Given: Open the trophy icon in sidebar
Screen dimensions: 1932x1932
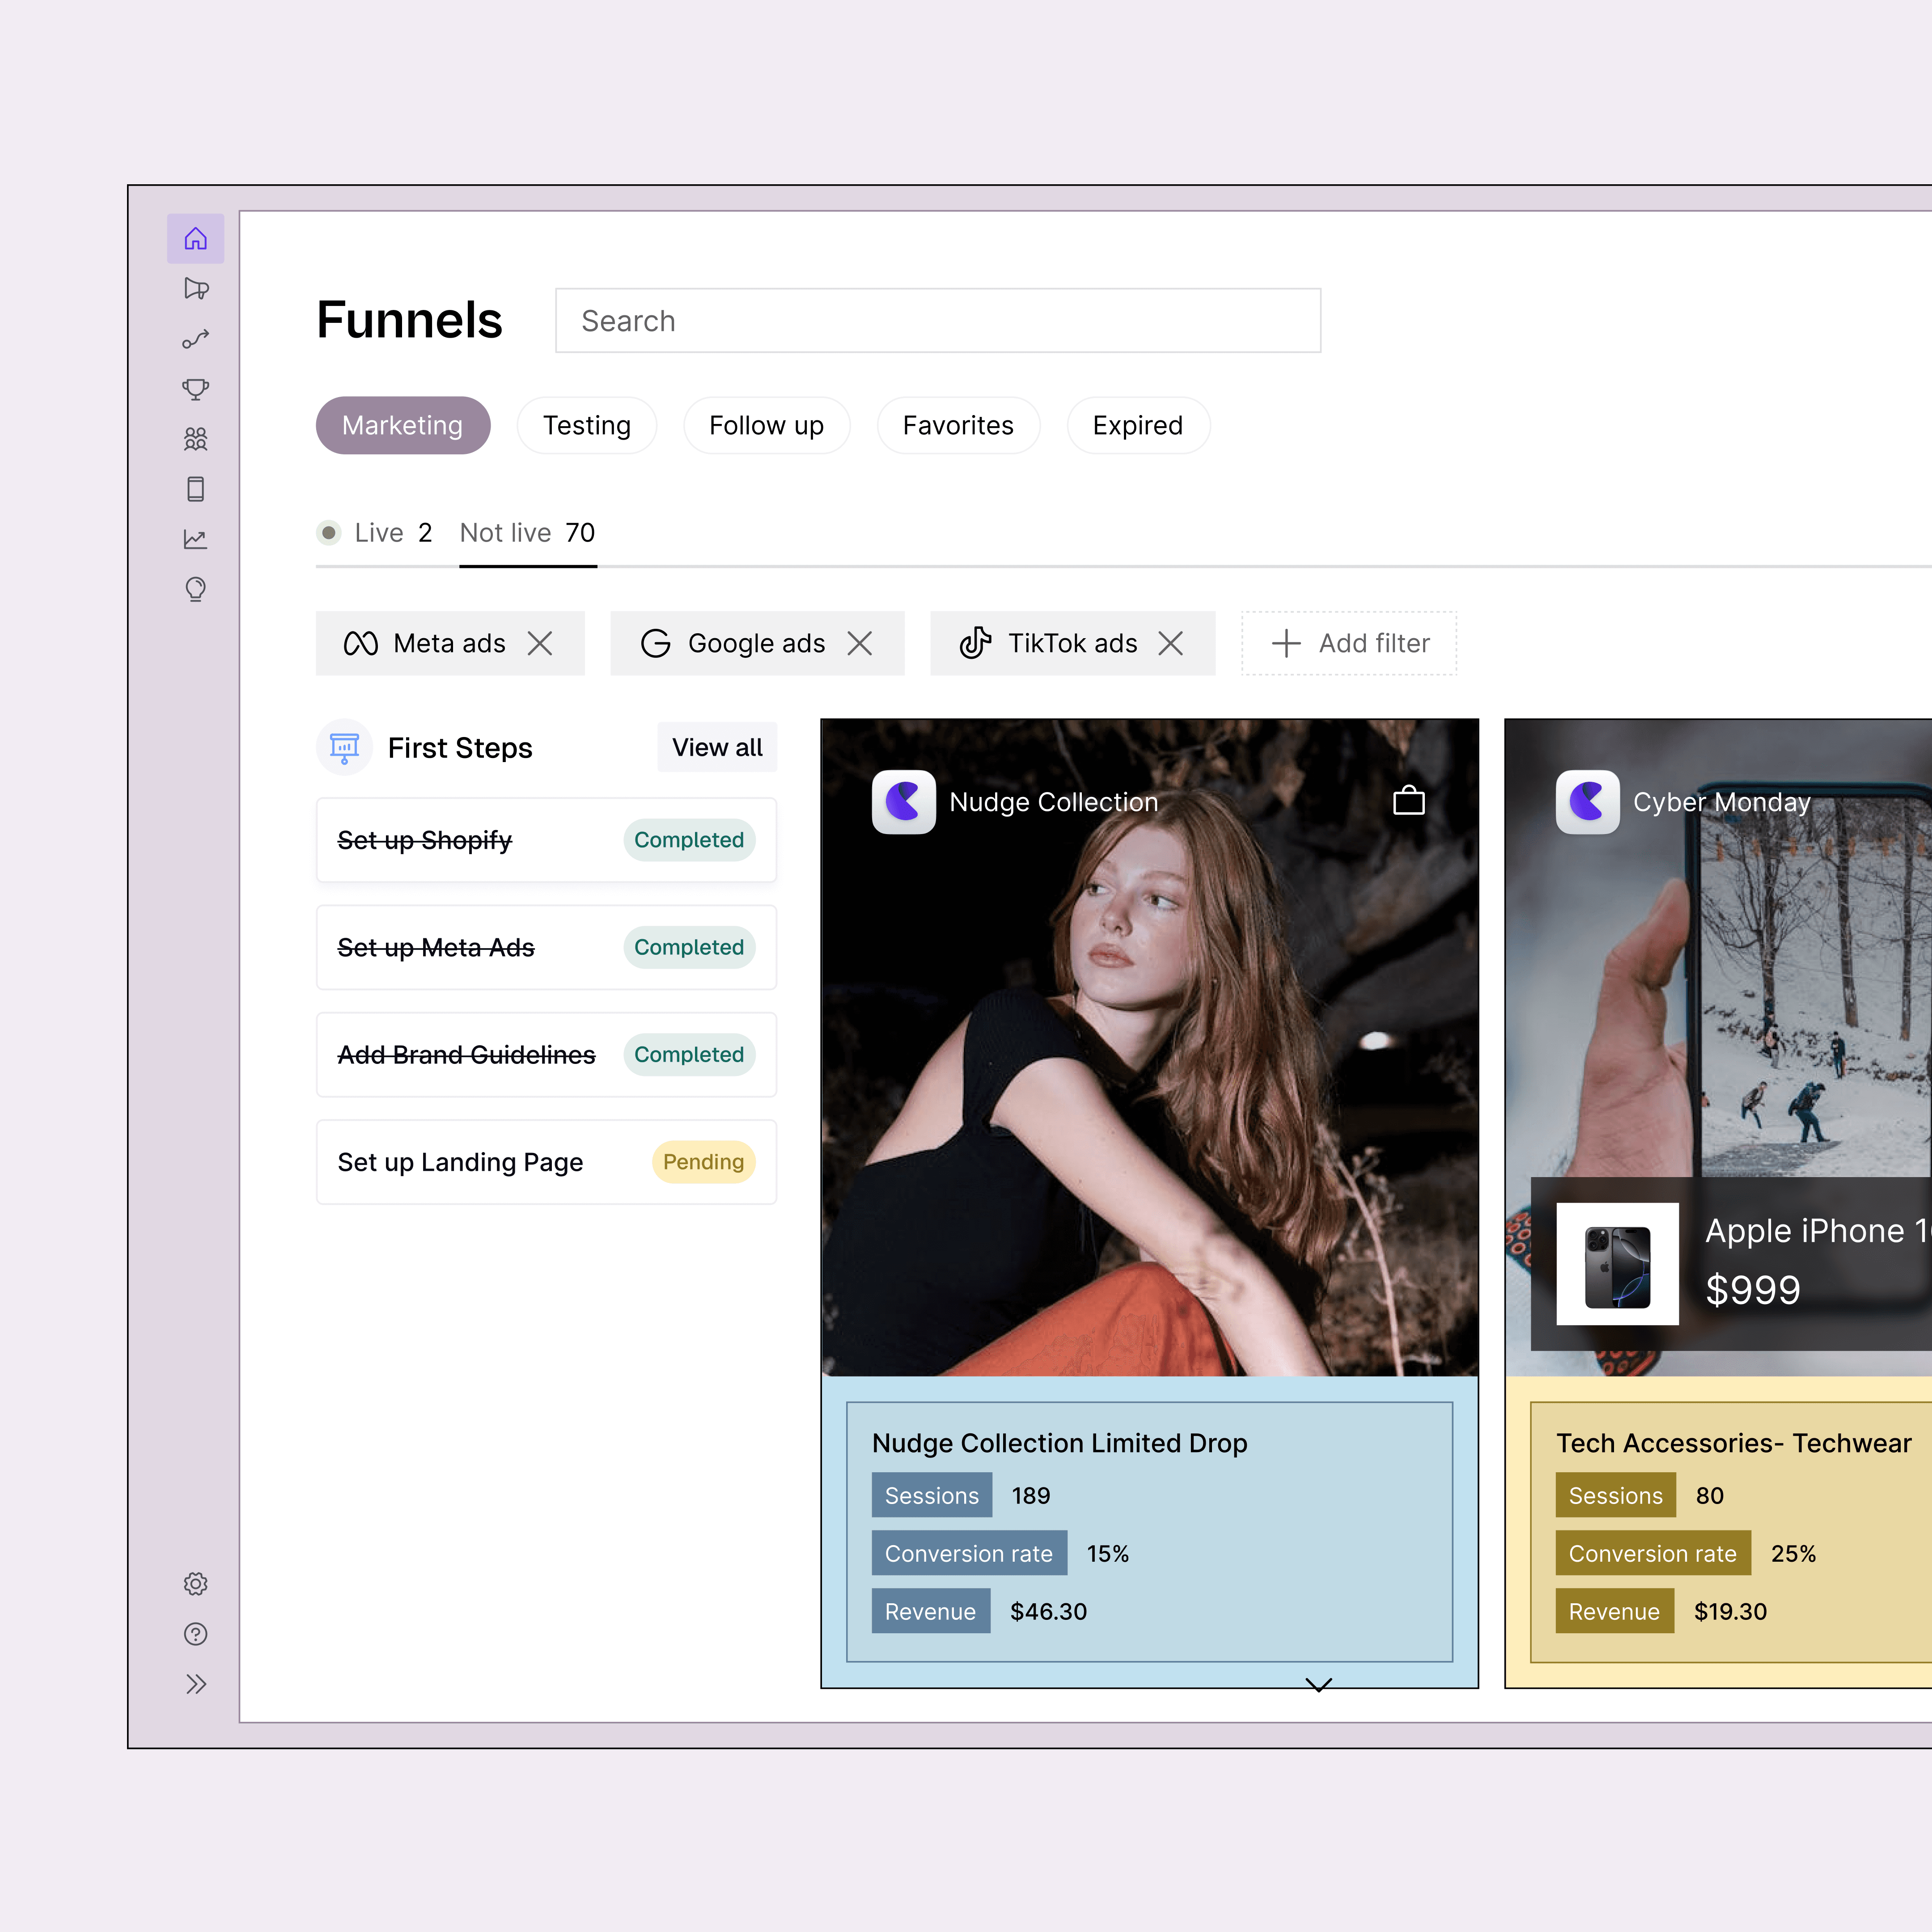Looking at the screenshot, I should coord(196,389).
